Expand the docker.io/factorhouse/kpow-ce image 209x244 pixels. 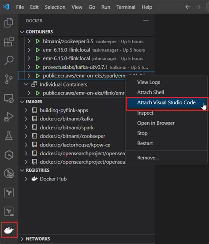pyautogui.click(x=26, y=145)
